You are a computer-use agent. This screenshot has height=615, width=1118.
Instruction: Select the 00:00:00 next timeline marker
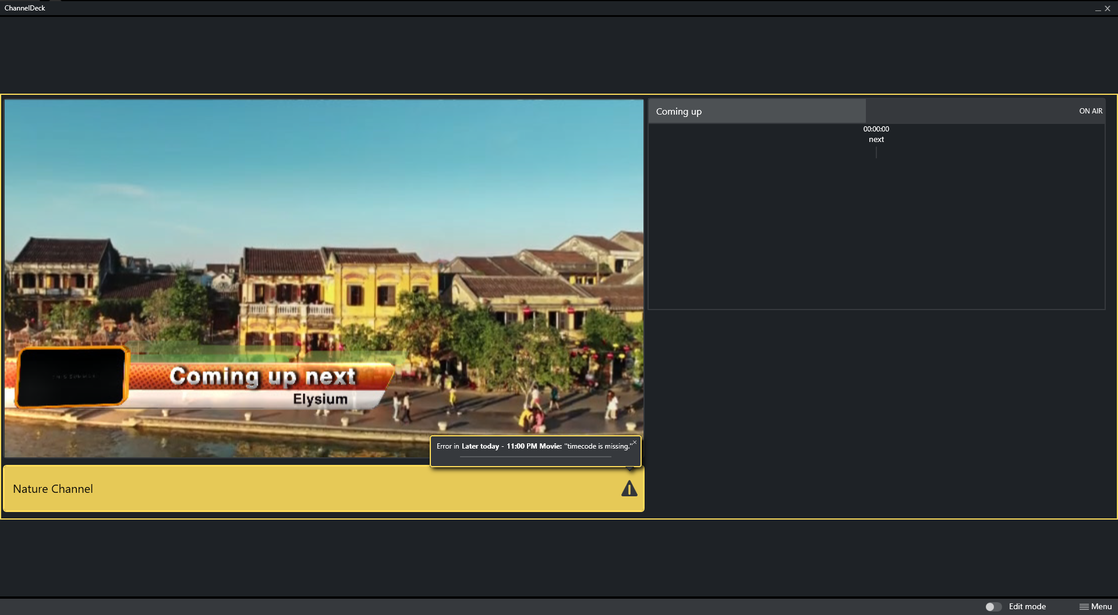tap(876, 134)
